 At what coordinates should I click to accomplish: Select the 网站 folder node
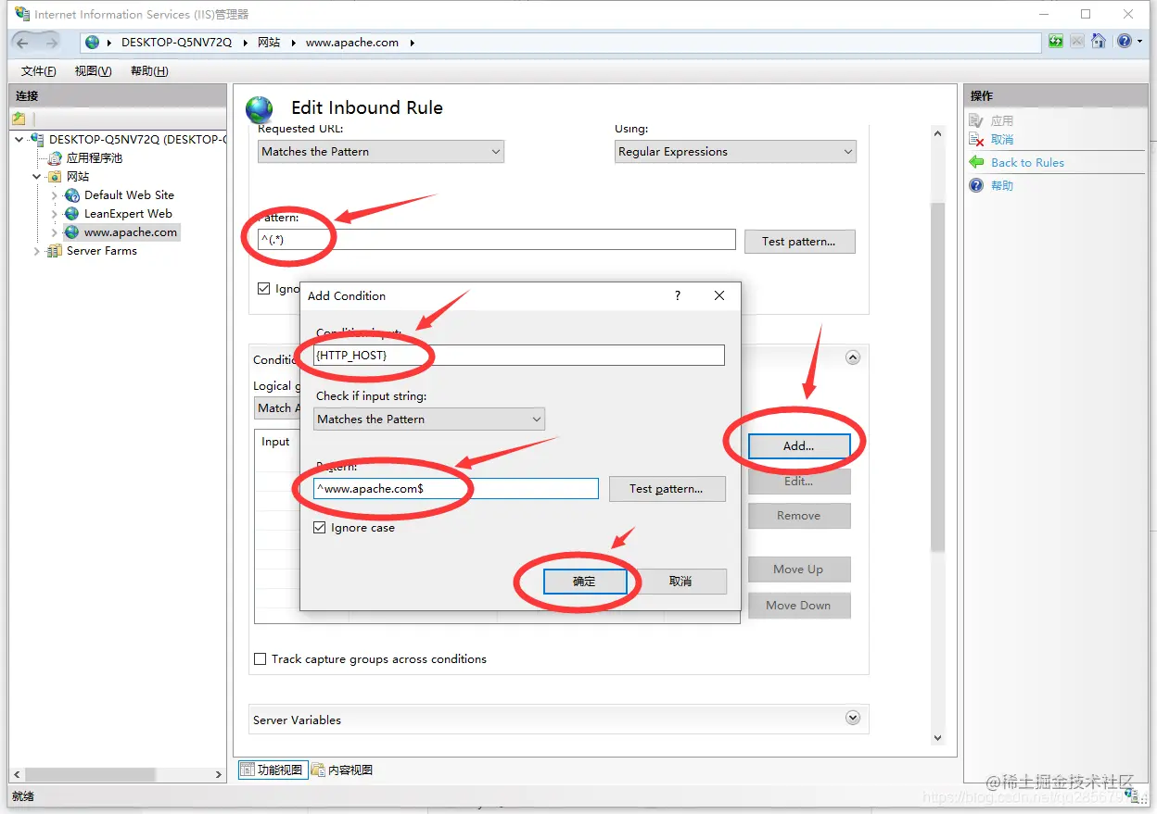(x=78, y=176)
